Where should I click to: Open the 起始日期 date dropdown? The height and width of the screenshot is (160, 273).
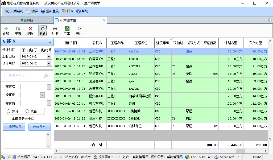[49, 56]
